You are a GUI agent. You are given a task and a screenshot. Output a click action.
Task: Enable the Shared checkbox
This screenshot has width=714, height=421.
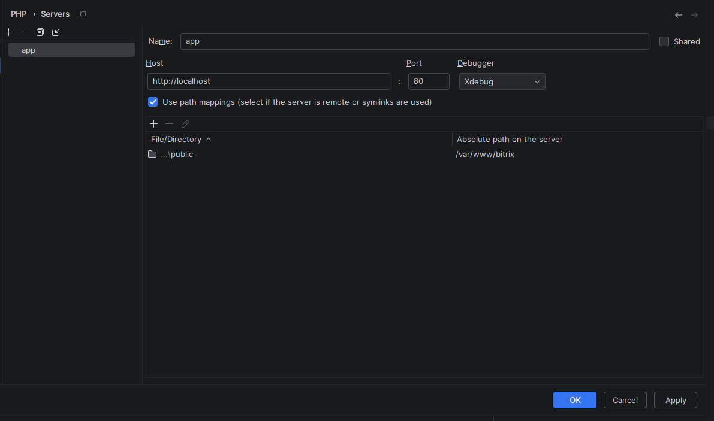(664, 41)
